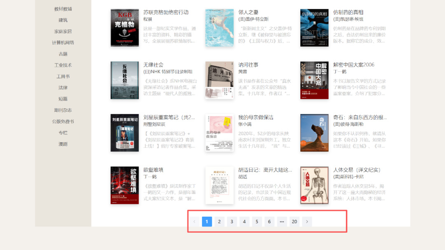Screen dimensions: 445x250
Task: Click author name 张小满
Action: 245,124
